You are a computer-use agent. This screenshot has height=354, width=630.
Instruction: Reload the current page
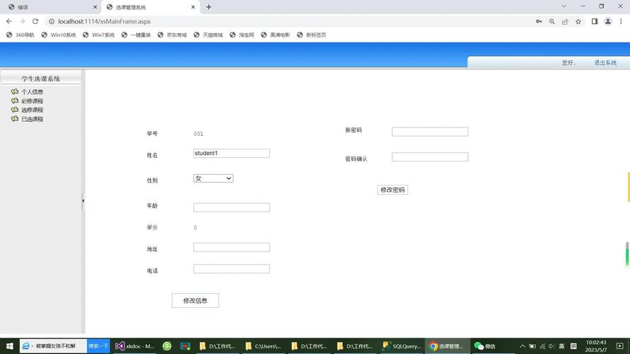tap(35, 21)
